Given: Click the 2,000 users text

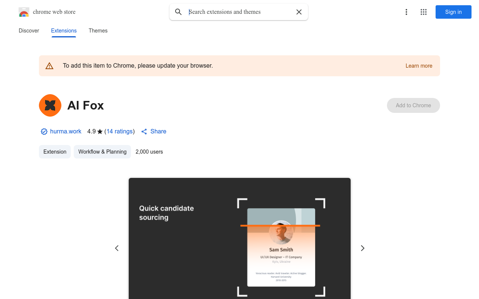Looking at the screenshot, I should [x=149, y=152].
